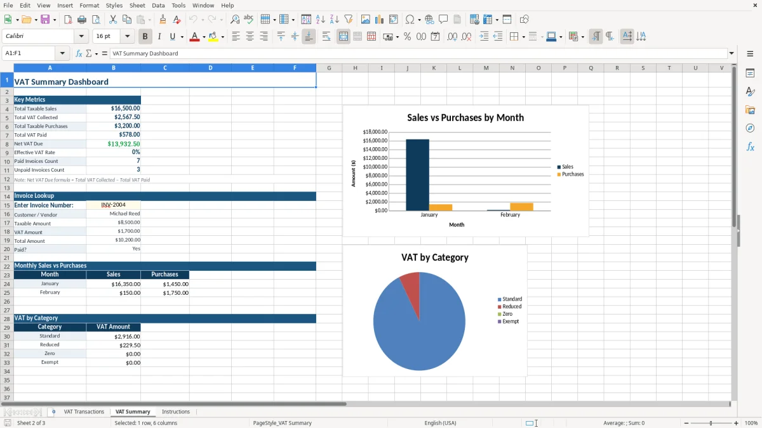Toggle Center Horizontally alignment
This screenshot has height=428, width=762.
[x=250, y=37]
